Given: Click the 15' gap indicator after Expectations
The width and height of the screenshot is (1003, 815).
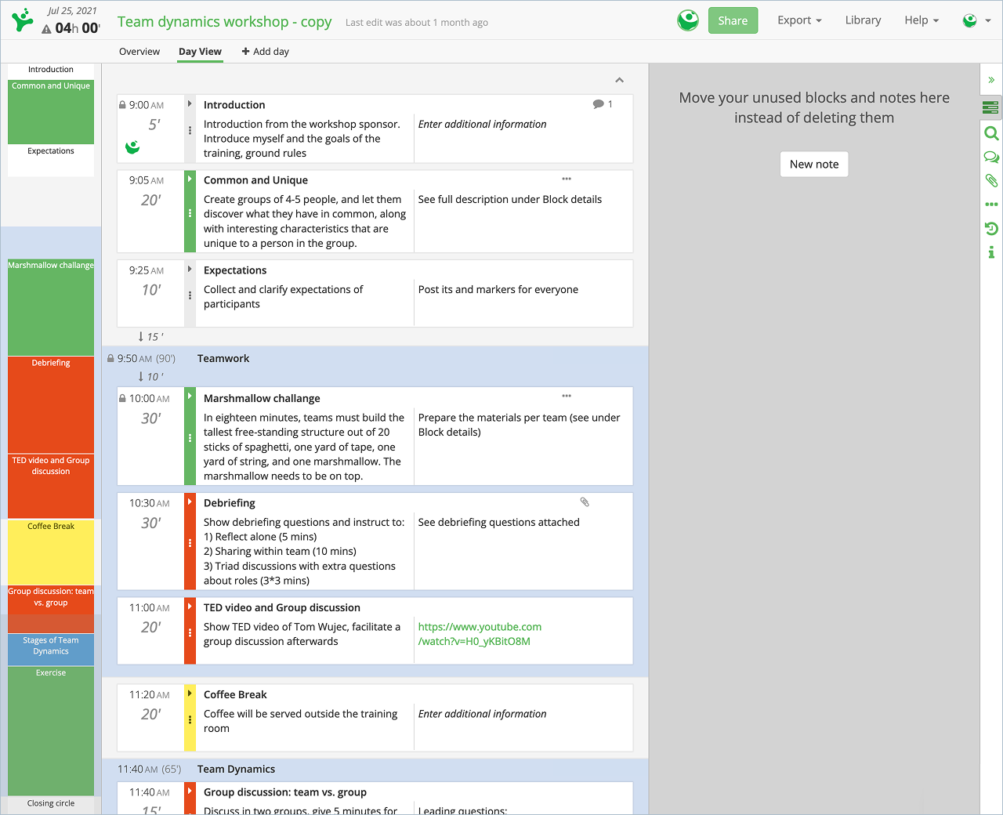Looking at the screenshot, I should pyautogui.click(x=150, y=336).
